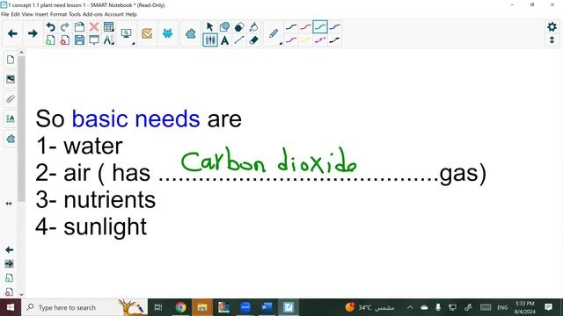The image size is (563, 316).
Task: Choose the magenta pen style
Action: pyautogui.click(x=291, y=39)
